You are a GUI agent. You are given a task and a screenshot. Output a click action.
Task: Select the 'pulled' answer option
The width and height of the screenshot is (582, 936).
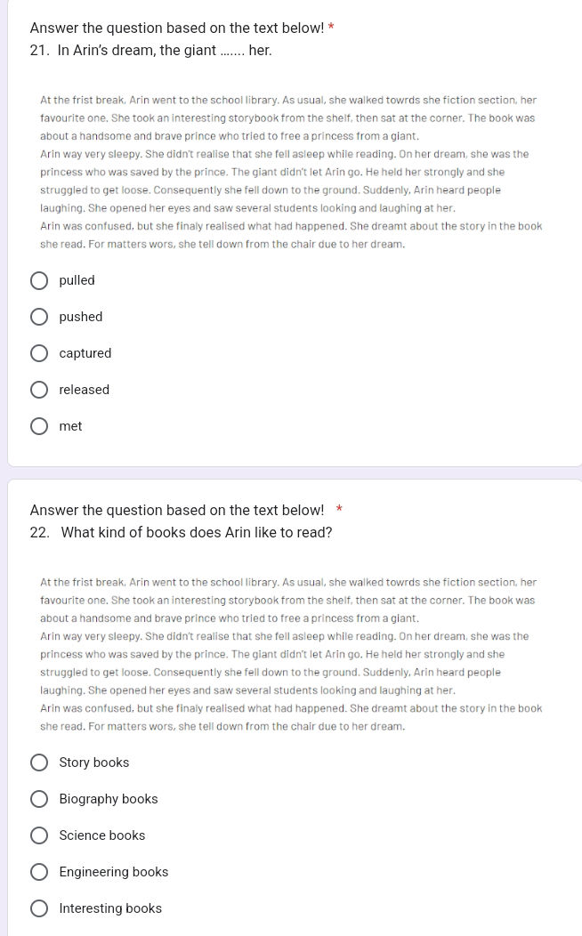pyautogui.click(x=39, y=280)
